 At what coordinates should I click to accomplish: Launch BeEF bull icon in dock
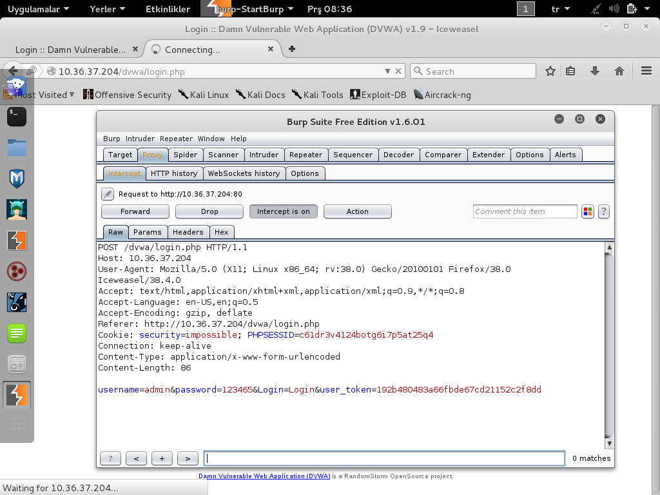click(x=17, y=302)
